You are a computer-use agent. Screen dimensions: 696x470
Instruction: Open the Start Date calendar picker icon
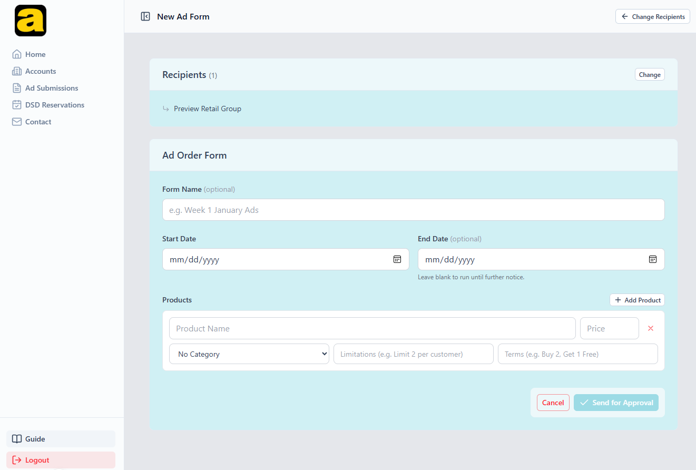pos(397,259)
